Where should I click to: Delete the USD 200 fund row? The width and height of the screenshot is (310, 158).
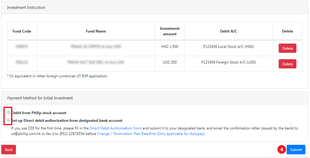(287, 64)
